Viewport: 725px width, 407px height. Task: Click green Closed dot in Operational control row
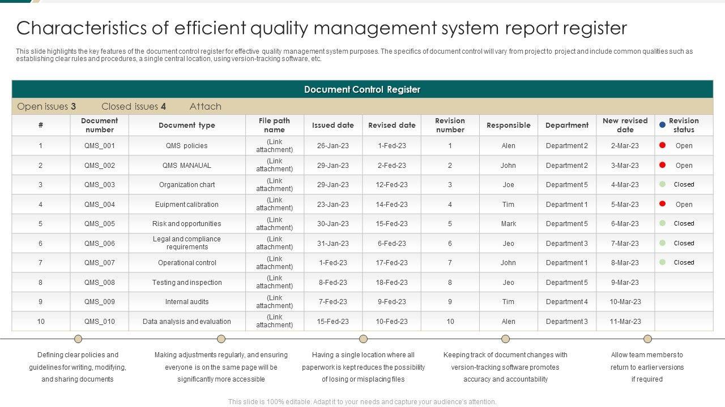[x=662, y=262]
